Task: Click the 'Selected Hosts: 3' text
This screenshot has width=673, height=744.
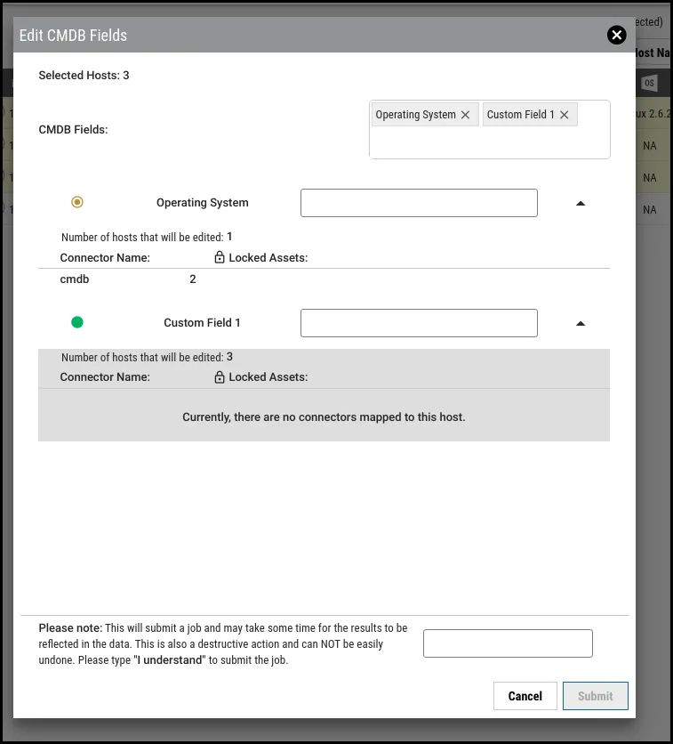Action: tap(84, 76)
